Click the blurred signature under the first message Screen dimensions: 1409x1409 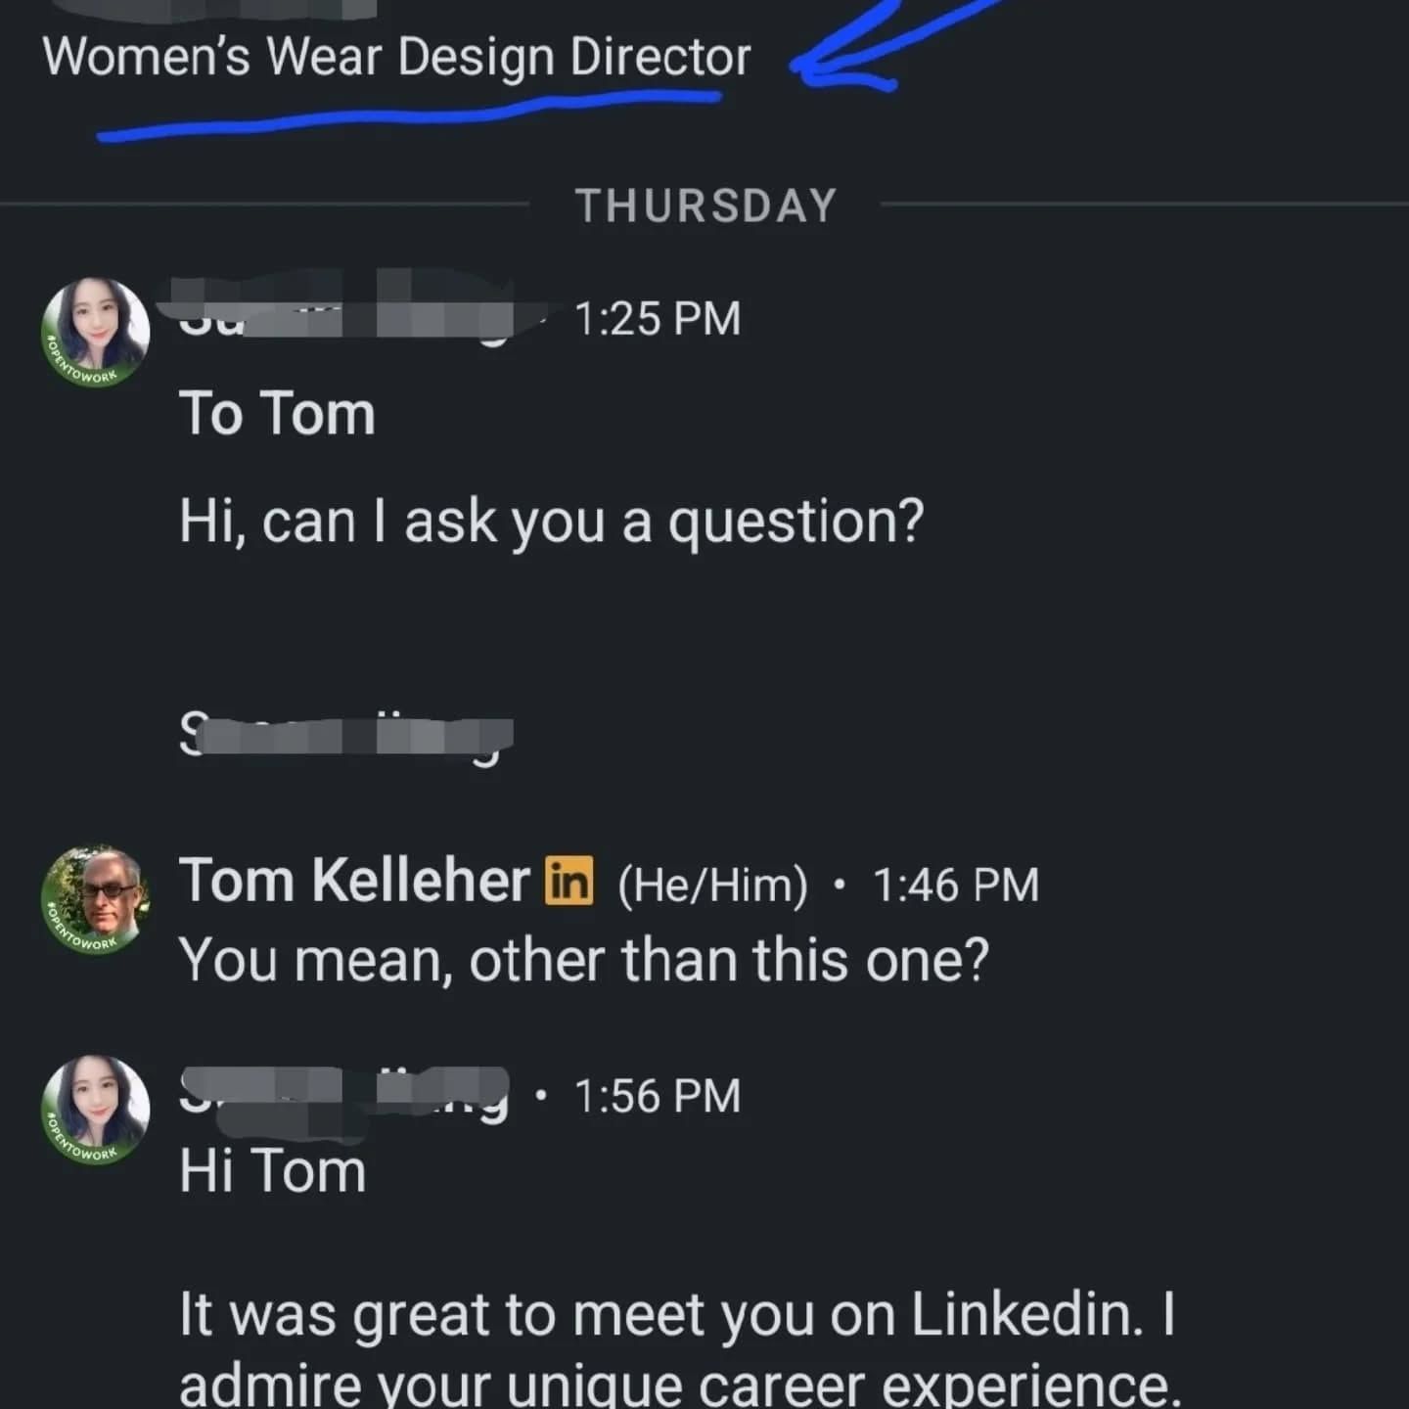346,735
